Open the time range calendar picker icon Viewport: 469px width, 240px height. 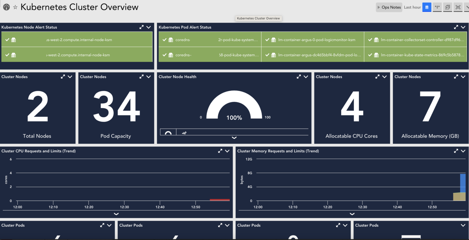tap(427, 7)
